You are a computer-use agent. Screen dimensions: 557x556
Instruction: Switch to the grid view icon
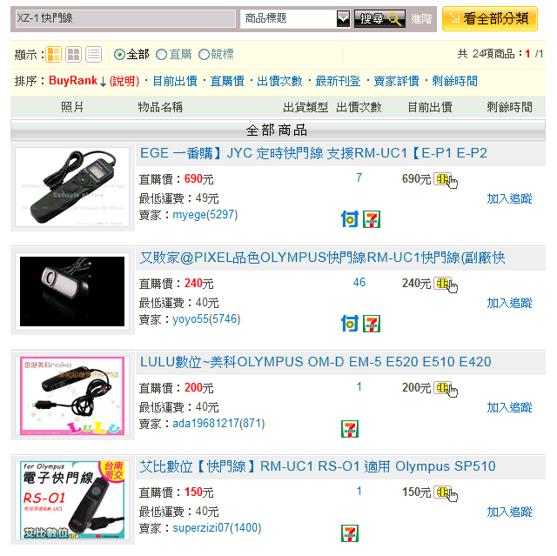pos(73,55)
